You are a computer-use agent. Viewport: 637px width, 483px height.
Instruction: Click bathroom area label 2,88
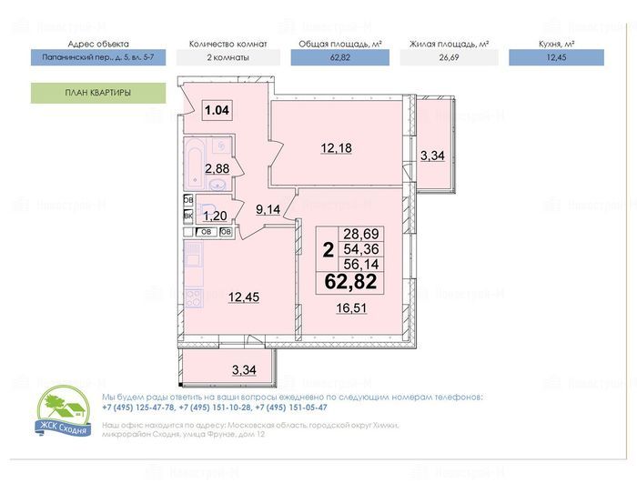tap(217, 168)
